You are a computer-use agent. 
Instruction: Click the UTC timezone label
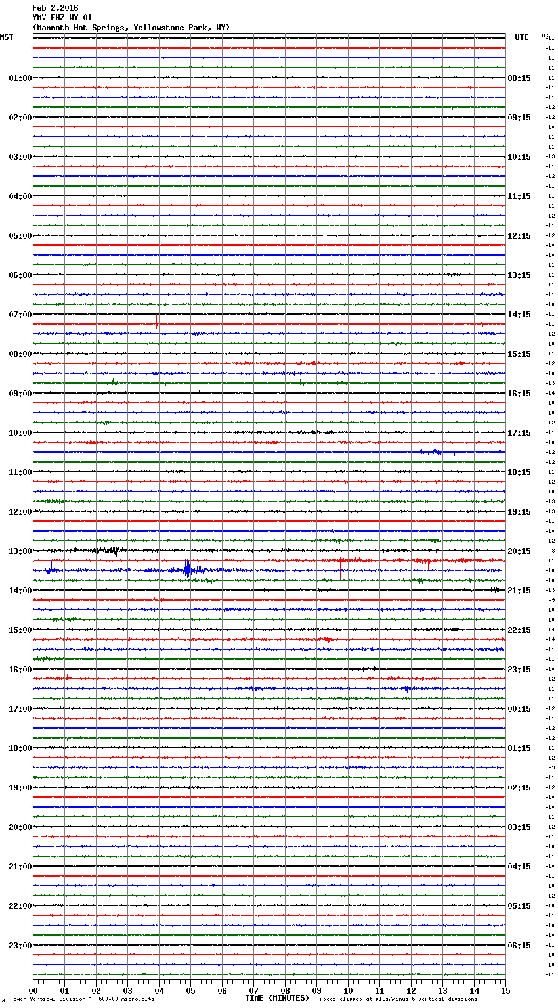pos(521,37)
